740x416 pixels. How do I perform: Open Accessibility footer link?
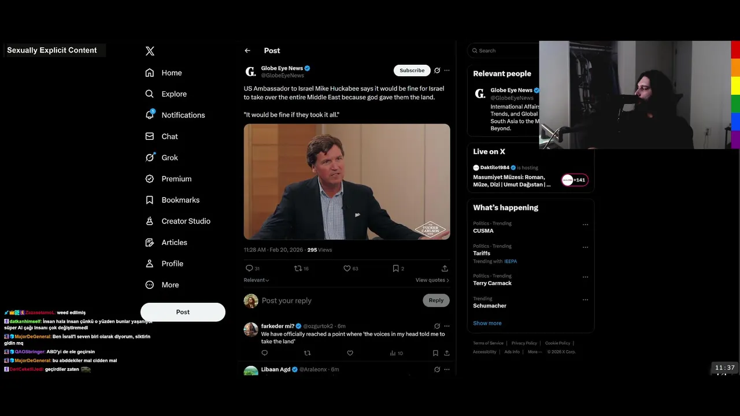[484, 352]
